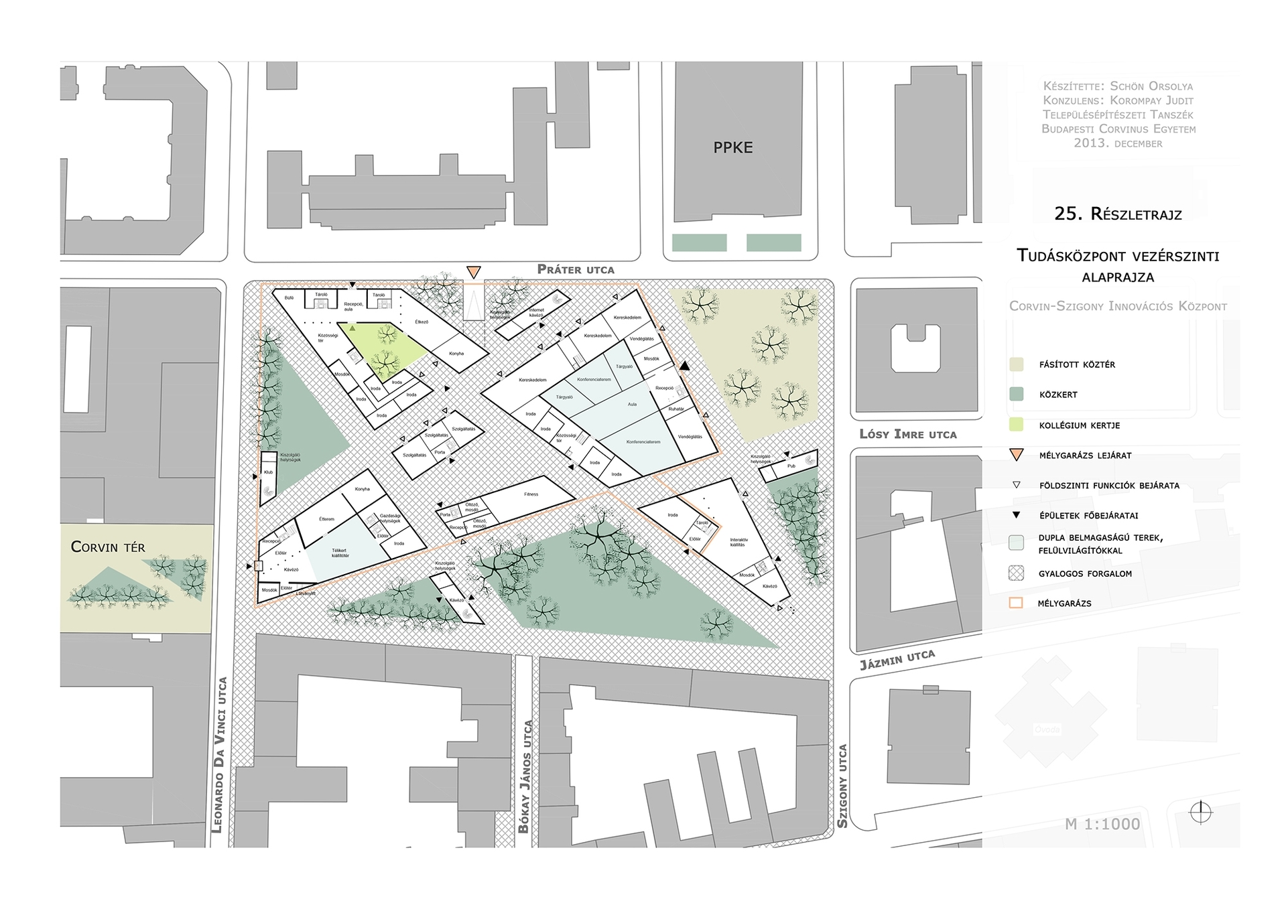Image resolution: width=1286 pixels, height=909 pixels.
Task: Select the Dupla belmagasságú terek light-blue swatch
Action: [x=1016, y=543]
